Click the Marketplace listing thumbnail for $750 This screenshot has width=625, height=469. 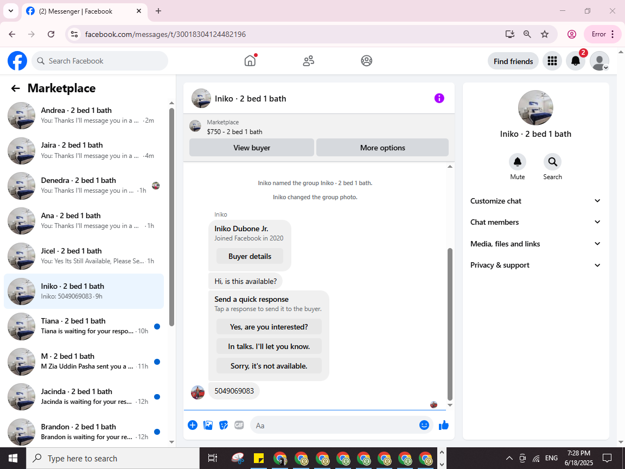click(x=195, y=126)
